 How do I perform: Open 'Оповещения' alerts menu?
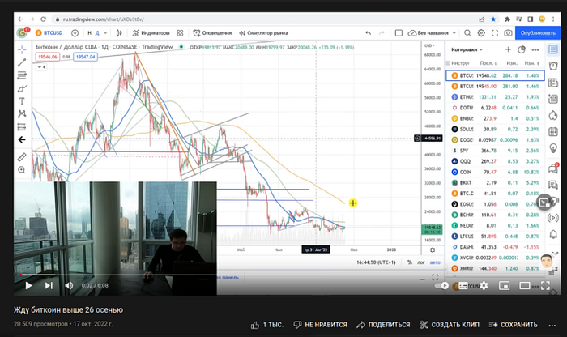pos(212,33)
